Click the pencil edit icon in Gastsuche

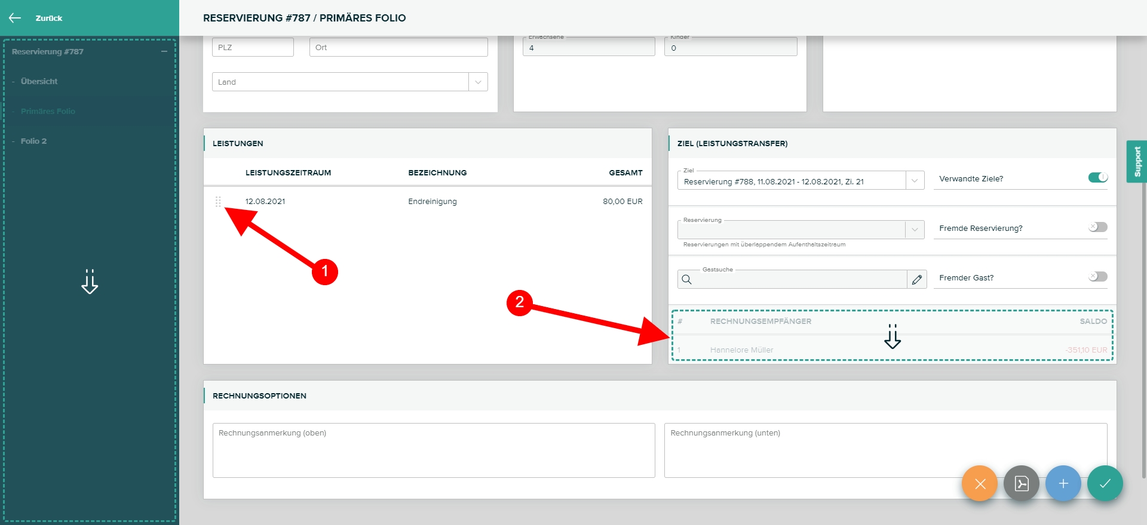point(916,279)
